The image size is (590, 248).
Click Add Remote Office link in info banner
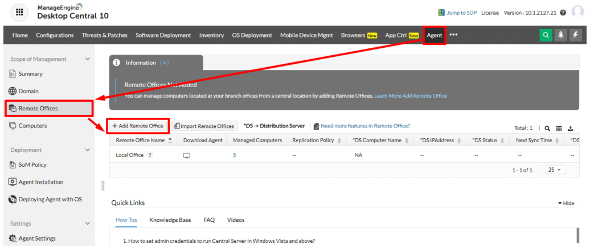425,96
